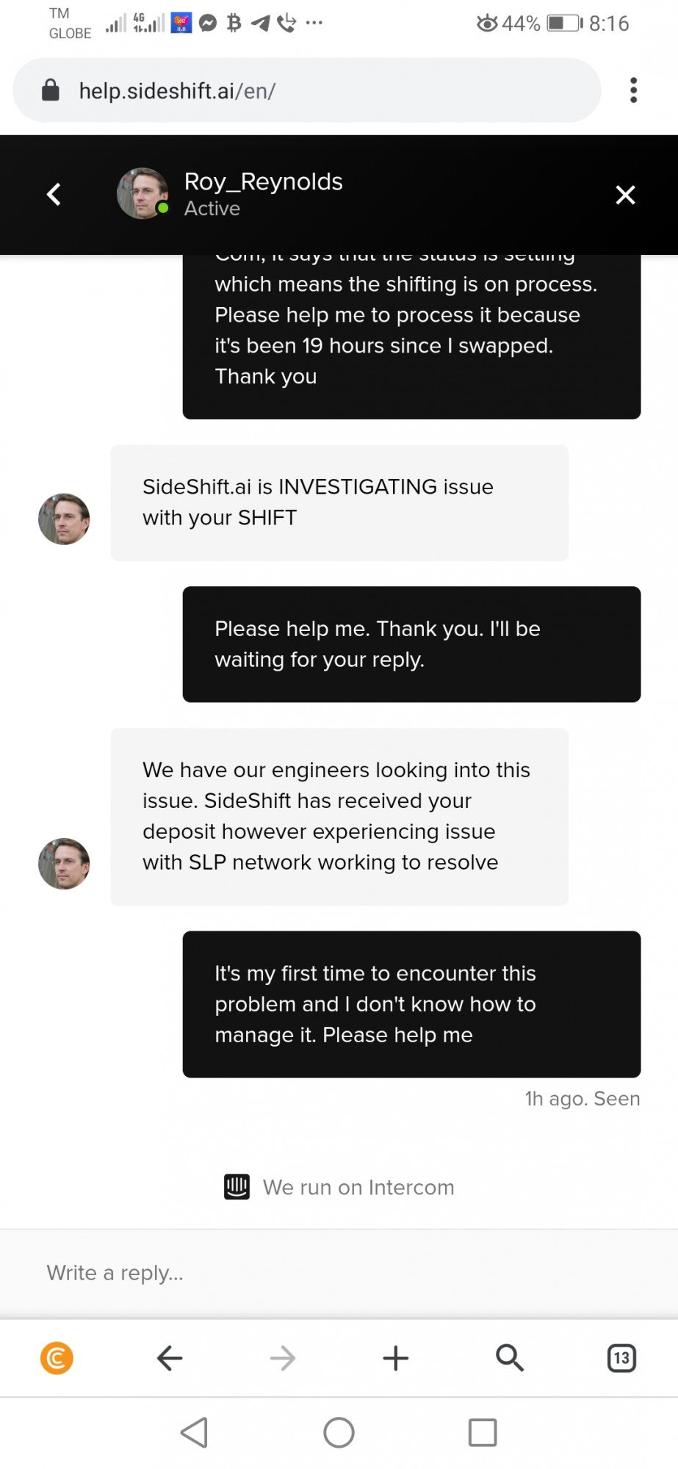Open the orange browser home icon

click(x=57, y=1357)
